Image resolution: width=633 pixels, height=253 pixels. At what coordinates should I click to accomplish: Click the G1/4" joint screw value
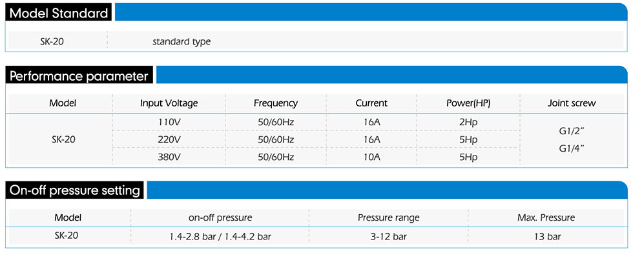[x=572, y=148]
